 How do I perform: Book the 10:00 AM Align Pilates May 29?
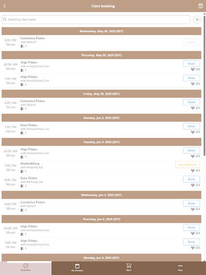[x=192, y=63]
